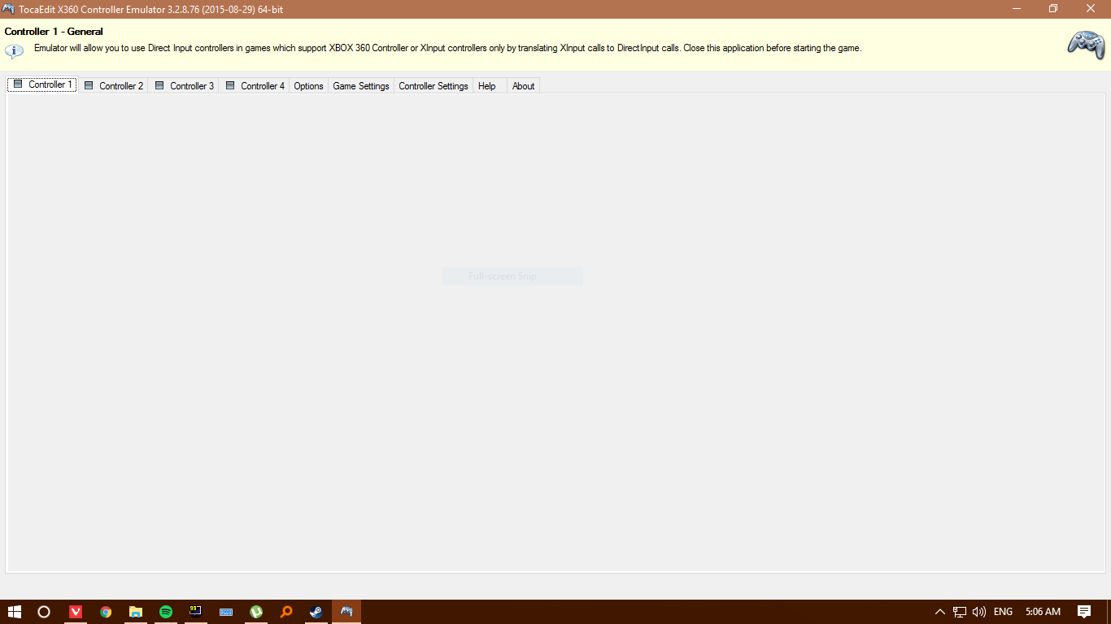Open the orange magnifier search app

pyautogui.click(x=286, y=612)
